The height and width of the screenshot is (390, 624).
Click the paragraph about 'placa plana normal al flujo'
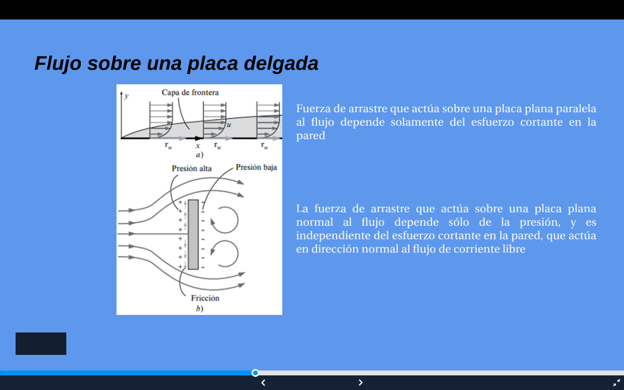click(x=446, y=229)
